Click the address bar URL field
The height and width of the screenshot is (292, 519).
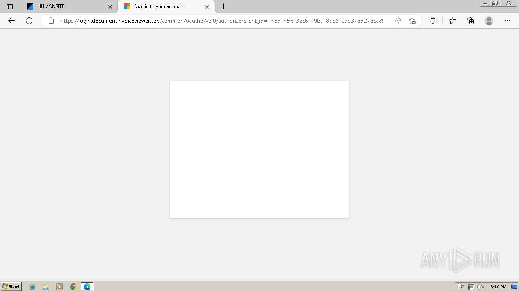[224, 21]
